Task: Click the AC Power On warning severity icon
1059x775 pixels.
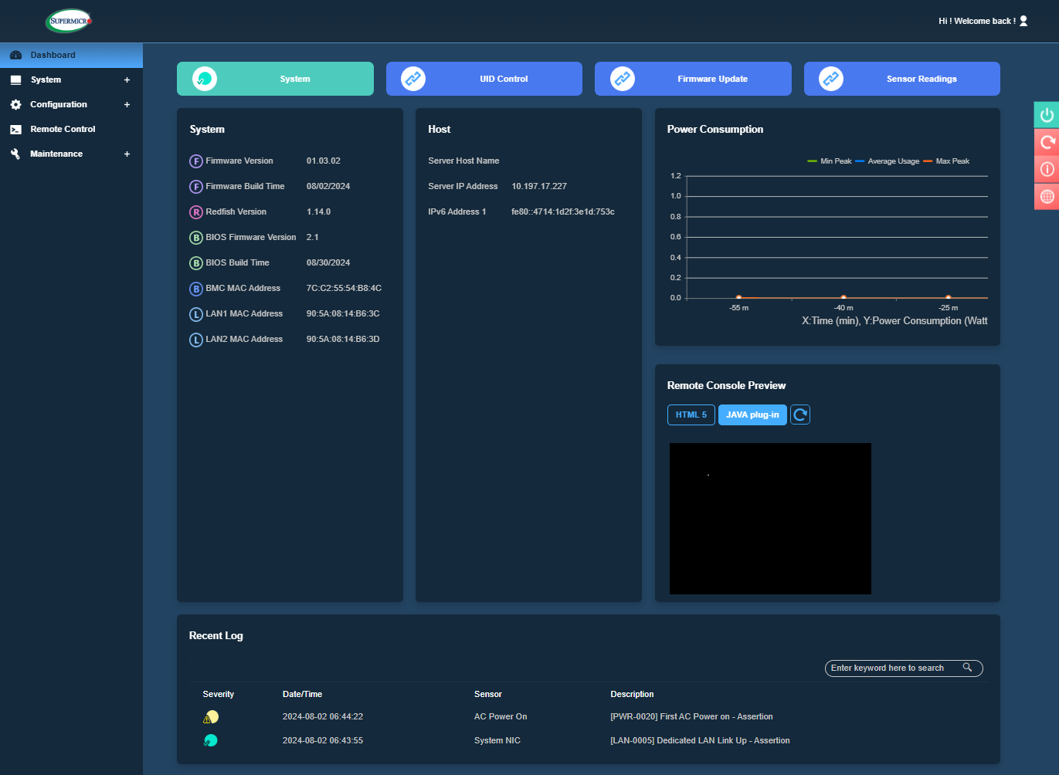Action: (x=210, y=717)
